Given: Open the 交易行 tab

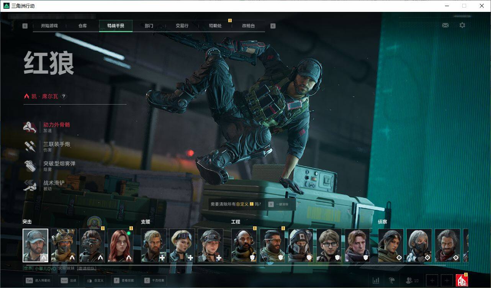Looking at the screenshot, I should click(x=182, y=26).
